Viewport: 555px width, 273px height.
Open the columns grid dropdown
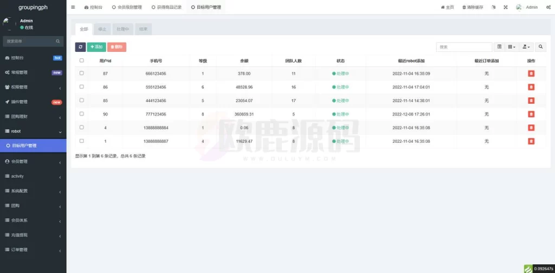pos(512,47)
